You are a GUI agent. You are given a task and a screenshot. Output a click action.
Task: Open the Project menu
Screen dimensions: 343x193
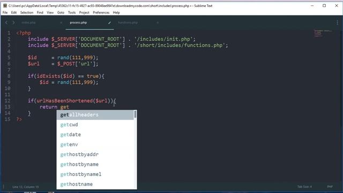[84, 12]
